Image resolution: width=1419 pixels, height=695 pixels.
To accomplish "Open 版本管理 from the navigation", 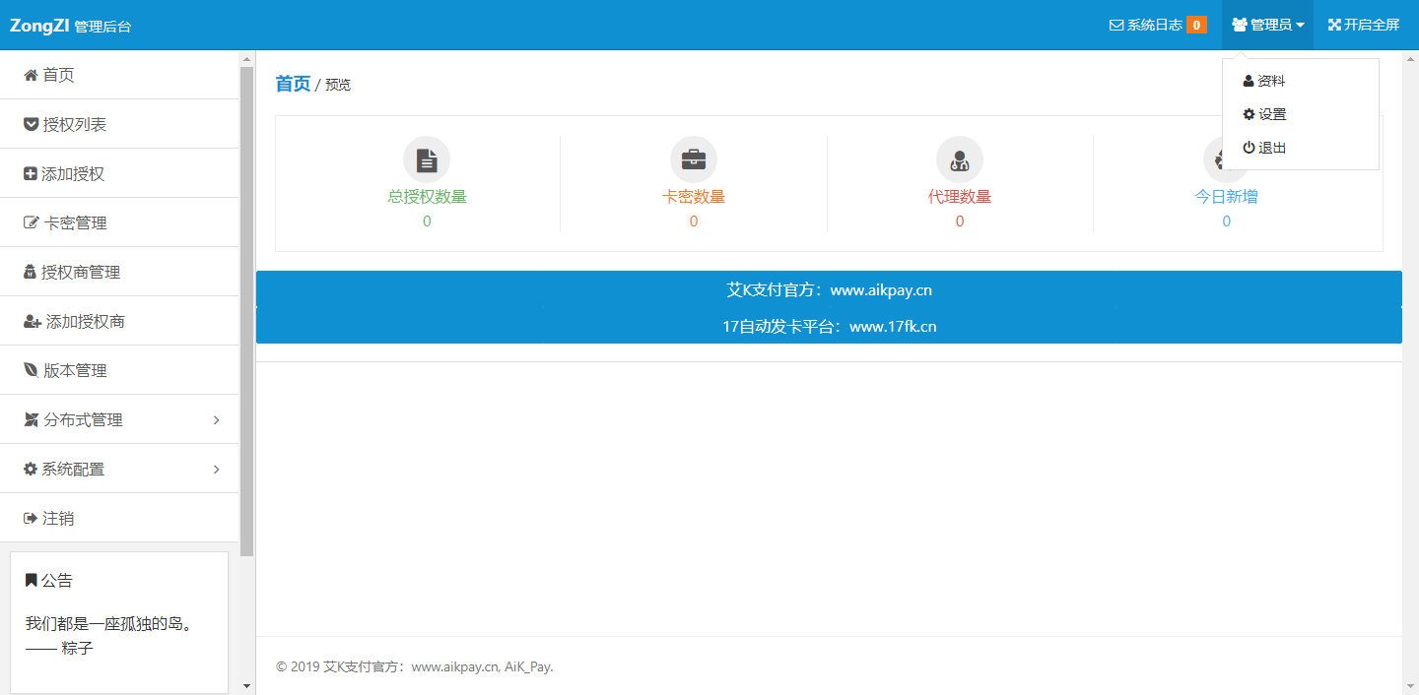I will (x=77, y=369).
